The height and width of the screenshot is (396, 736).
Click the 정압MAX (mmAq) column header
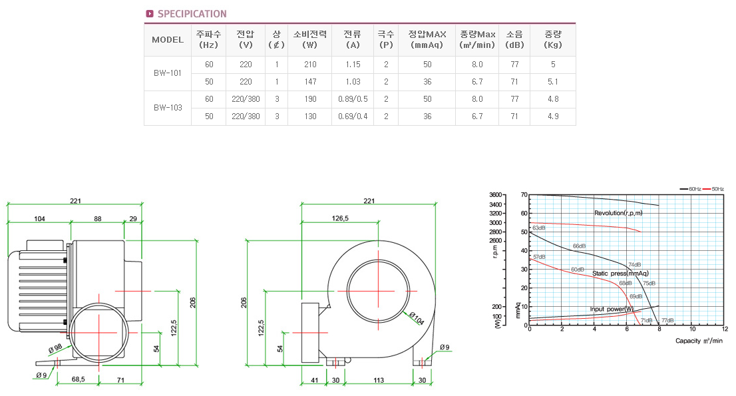pos(427,39)
